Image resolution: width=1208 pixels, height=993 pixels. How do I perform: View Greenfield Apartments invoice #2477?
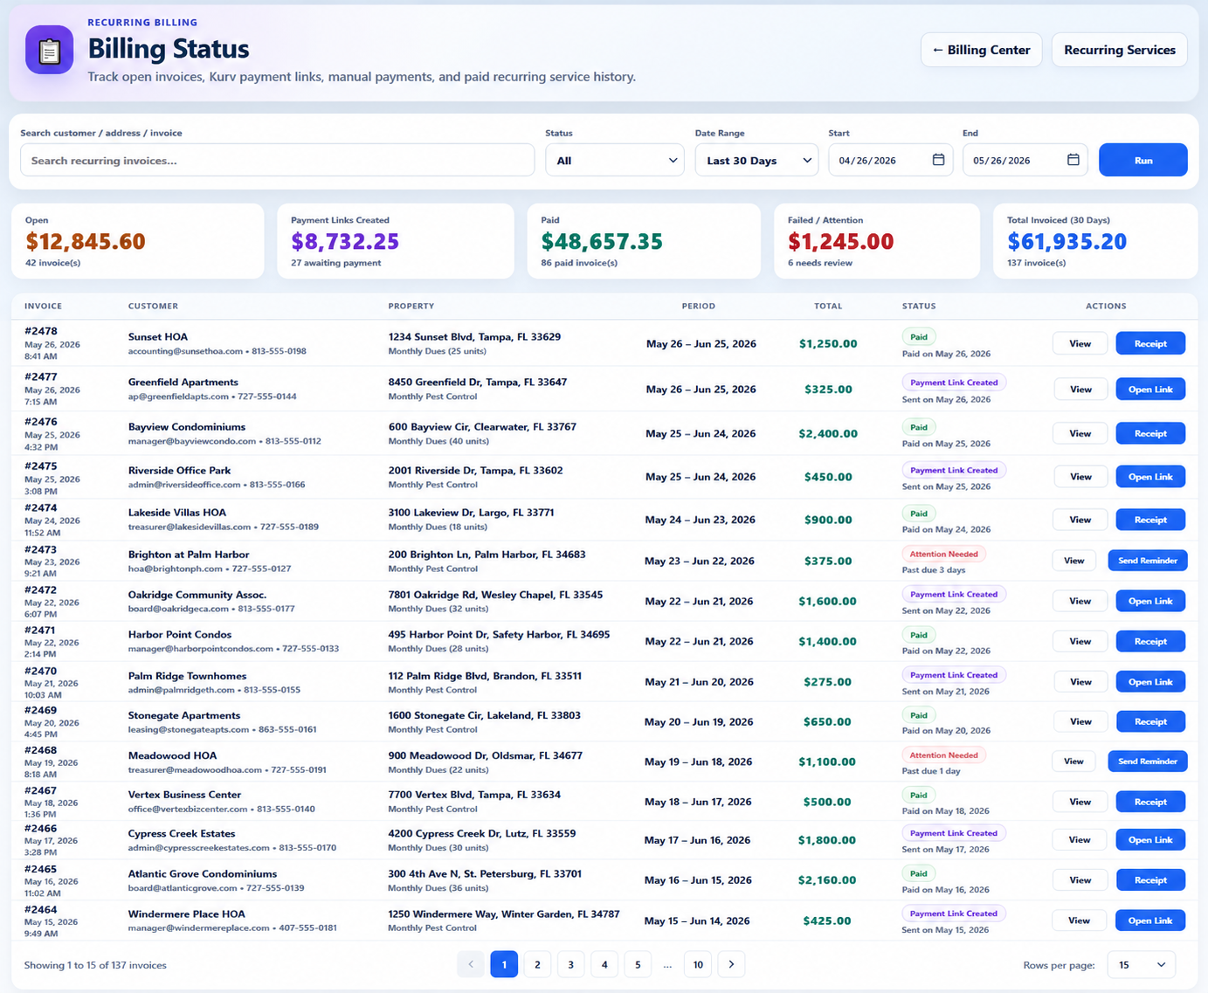click(1080, 390)
